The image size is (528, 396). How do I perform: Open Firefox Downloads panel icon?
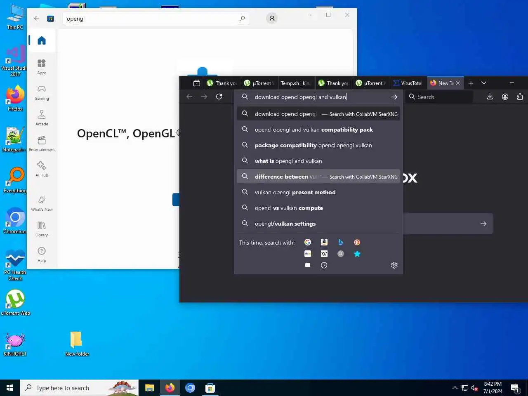(x=490, y=97)
